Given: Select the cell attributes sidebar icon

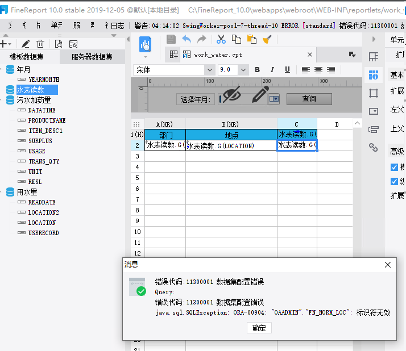Looking at the screenshot, I should click(374, 75).
